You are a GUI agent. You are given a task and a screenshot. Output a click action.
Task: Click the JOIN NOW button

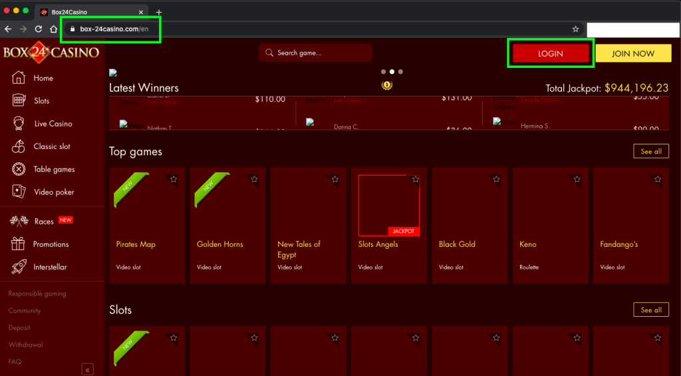click(633, 53)
